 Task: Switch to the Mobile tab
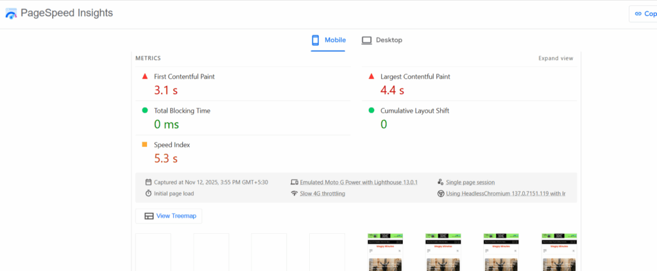pyautogui.click(x=328, y=40)
